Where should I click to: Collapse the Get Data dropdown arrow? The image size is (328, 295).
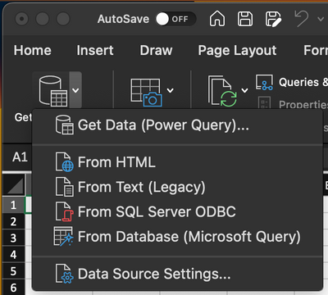coord(75,90)
